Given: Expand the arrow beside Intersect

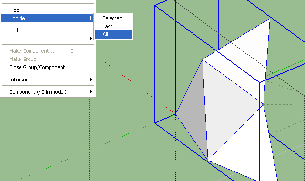Looking at the screenshot, I should coord(91,80).
